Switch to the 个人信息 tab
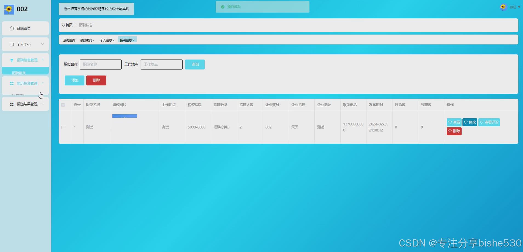The width and height of the screenshot is (523, 252). [x=106, y=40]
